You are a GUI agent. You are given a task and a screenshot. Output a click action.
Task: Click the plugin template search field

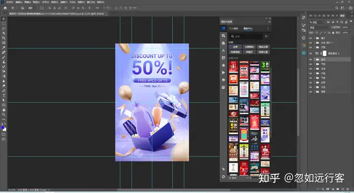pos(246,36)
